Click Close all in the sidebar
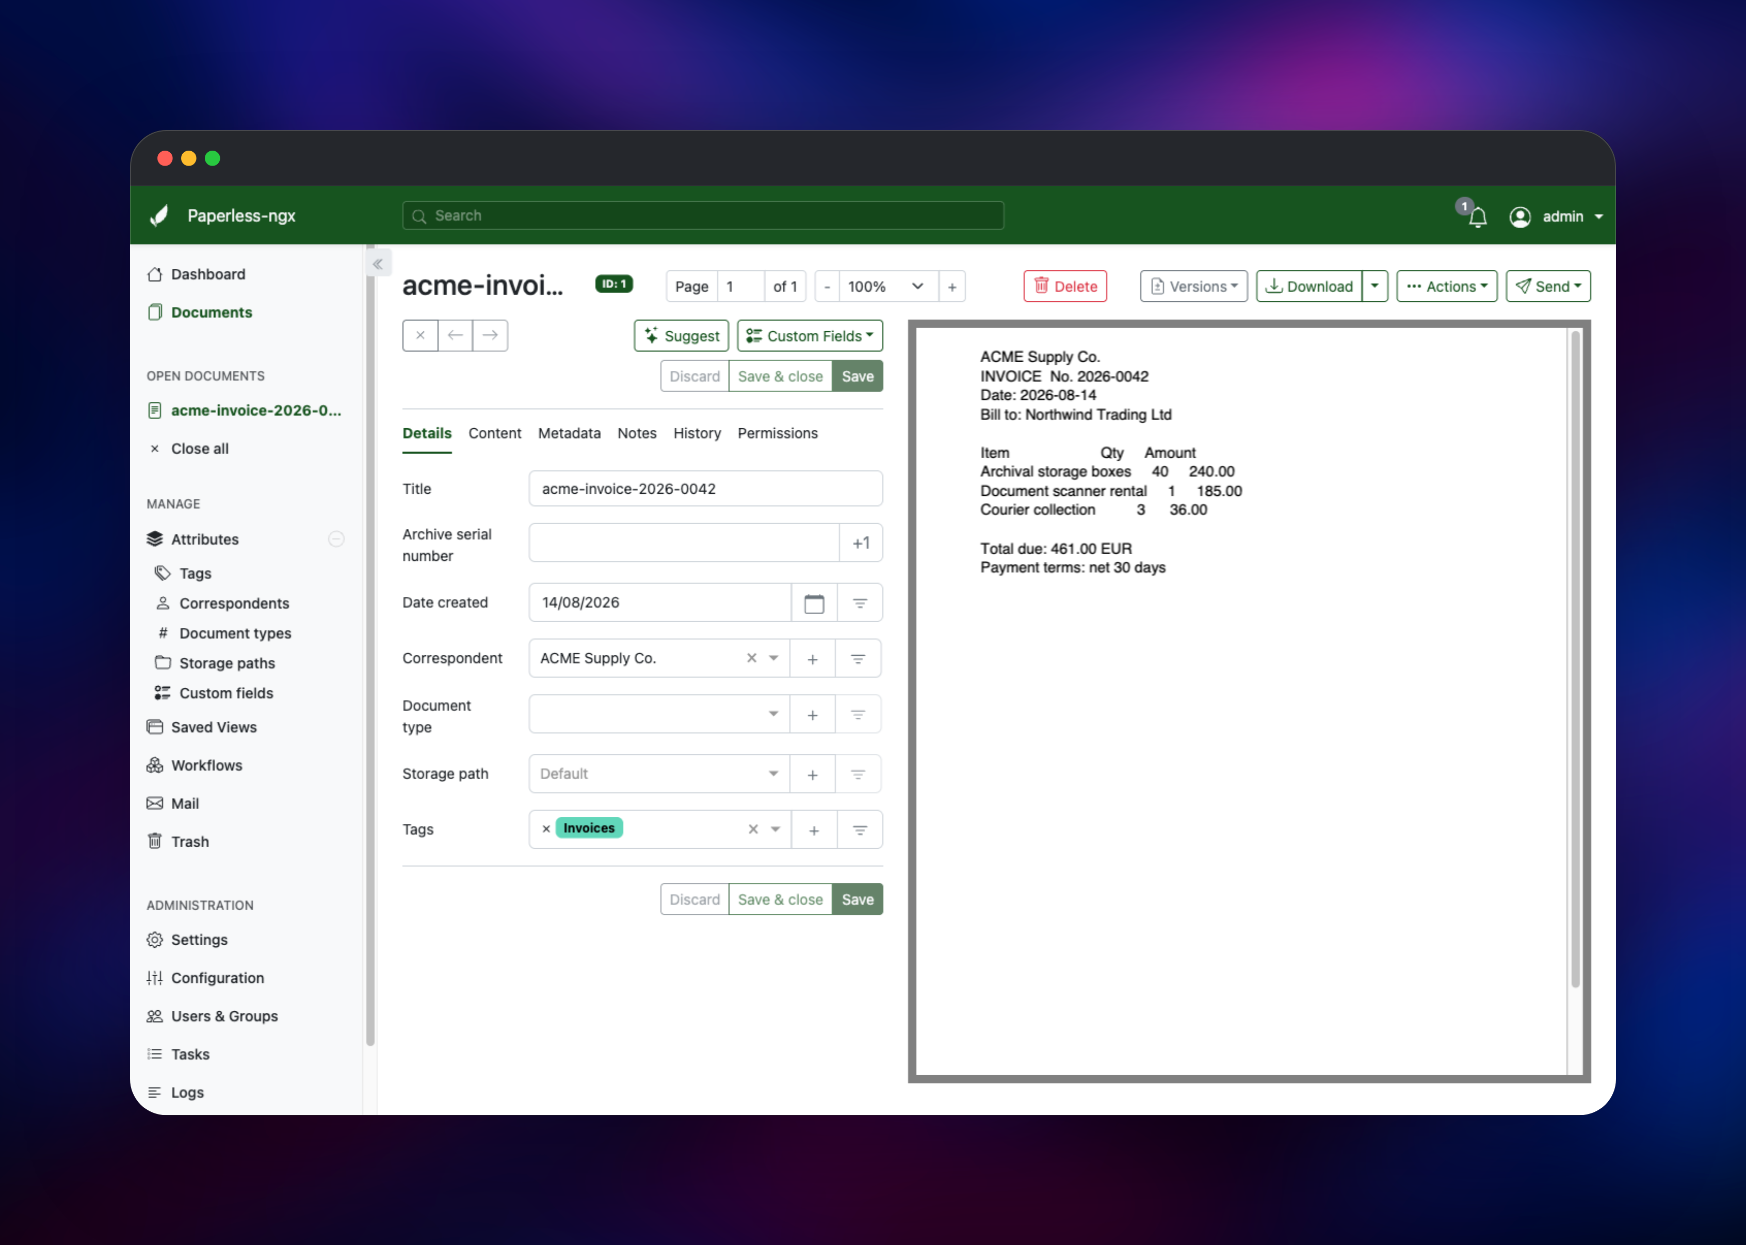The width and height of the screenshot is (1746, 1245). tap(188, 449)
